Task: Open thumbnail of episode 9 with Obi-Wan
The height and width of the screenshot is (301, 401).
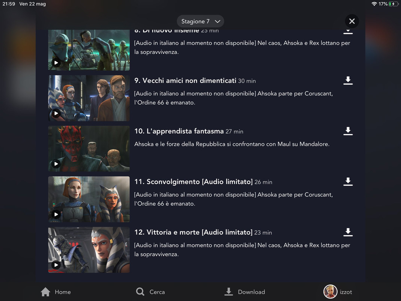Action: pyautogui.click(x=89, y=98)
